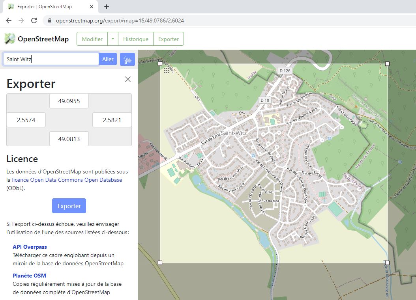Click the Aller search button

108,59
